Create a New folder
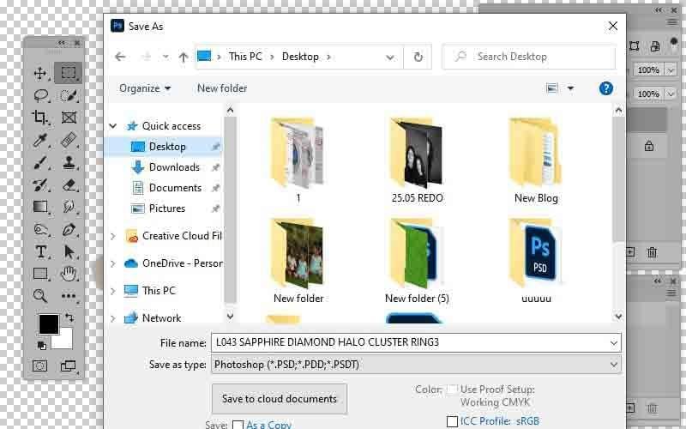Screen dimensions: 686x429 coord(222,88)
